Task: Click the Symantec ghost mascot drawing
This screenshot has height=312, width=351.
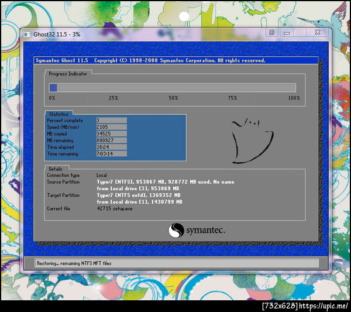Action: click(x=253, y=140)
